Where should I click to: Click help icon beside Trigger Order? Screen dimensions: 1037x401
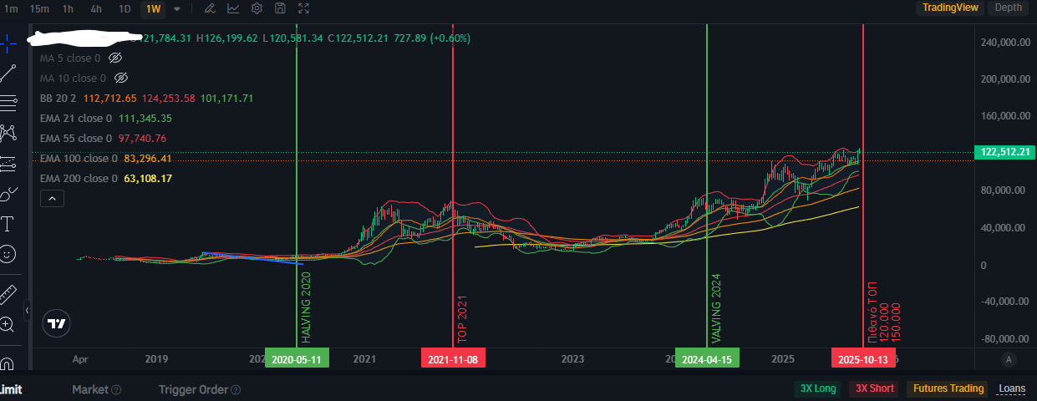[236, 389]
